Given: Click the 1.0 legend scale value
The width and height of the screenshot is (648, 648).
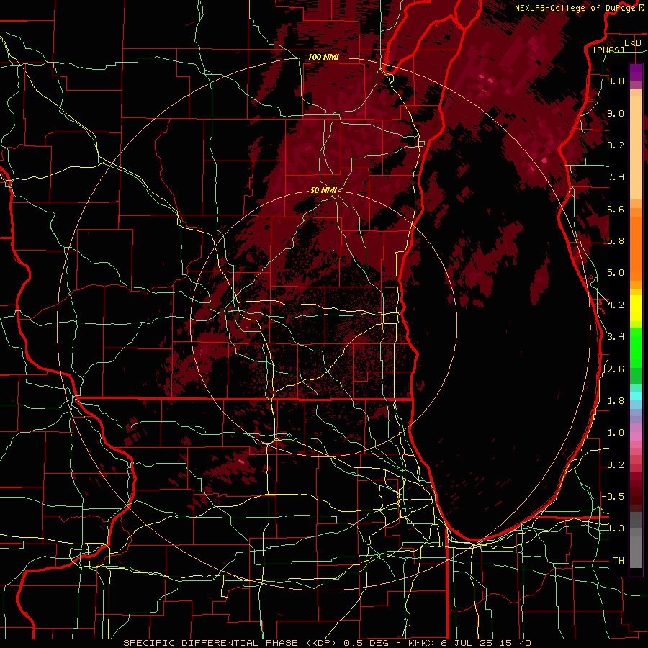Looking at the screenshot, I should pyautogui.click(x=616, y=433).
